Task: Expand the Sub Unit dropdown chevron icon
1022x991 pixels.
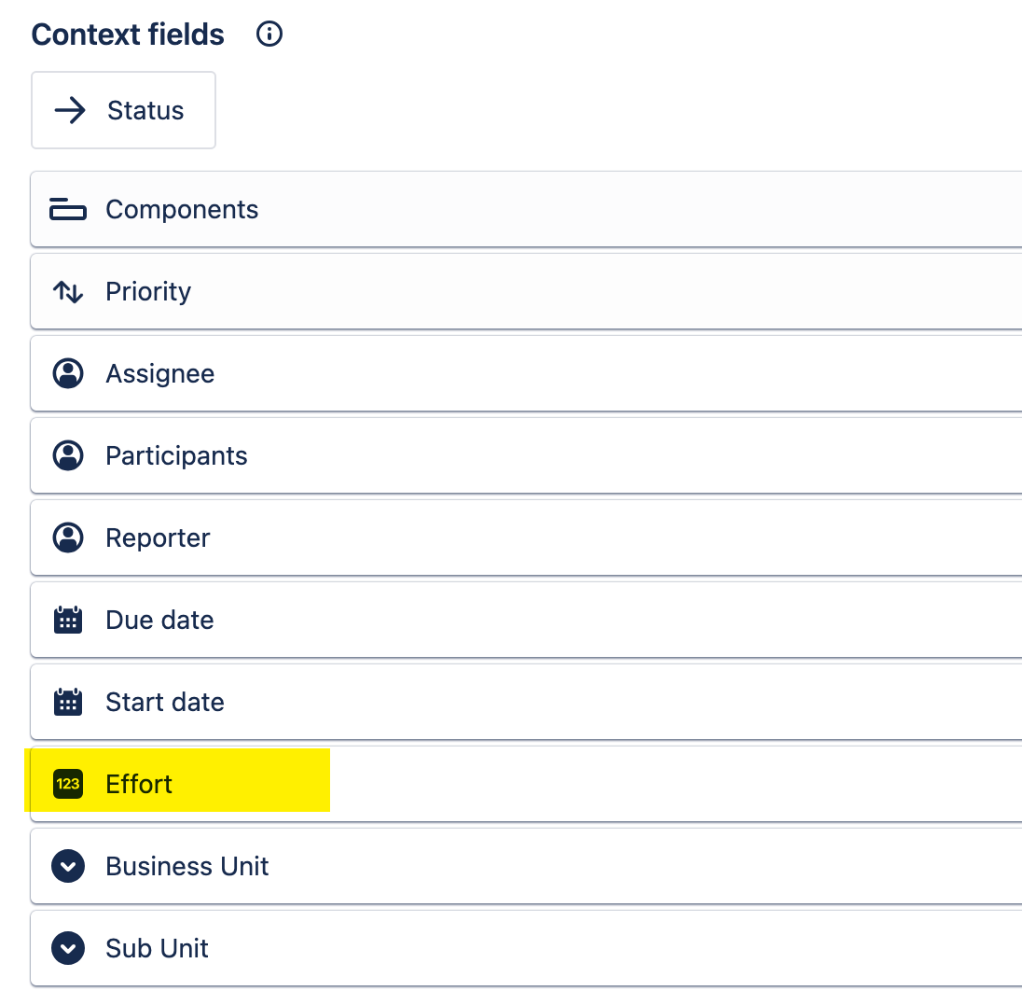Action: (68, 948)
